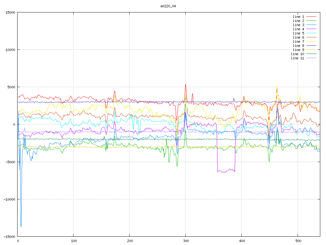326x245 pixels.
Task: Click the y-axis label 15000
Action: tap(11, 12)
